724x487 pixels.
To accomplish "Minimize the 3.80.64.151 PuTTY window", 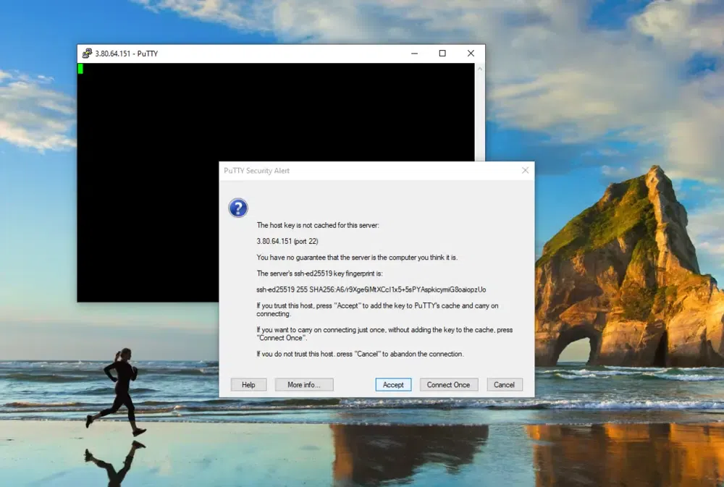I will pos(415,54).
